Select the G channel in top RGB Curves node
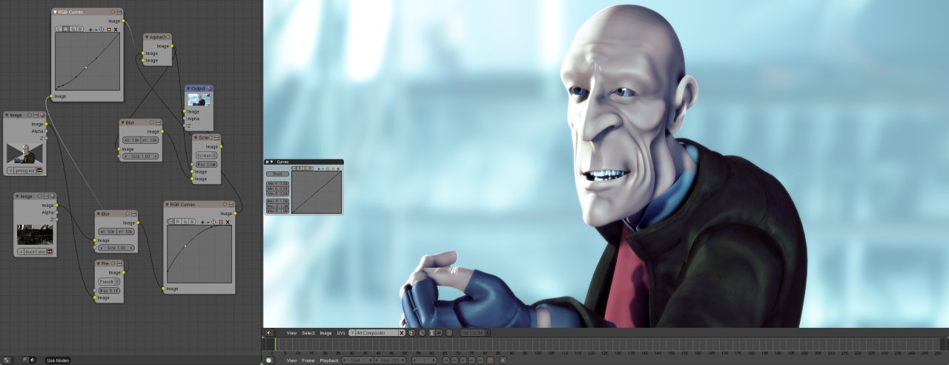The height and width of the screenshot is (365, 949). coord(73,29)
